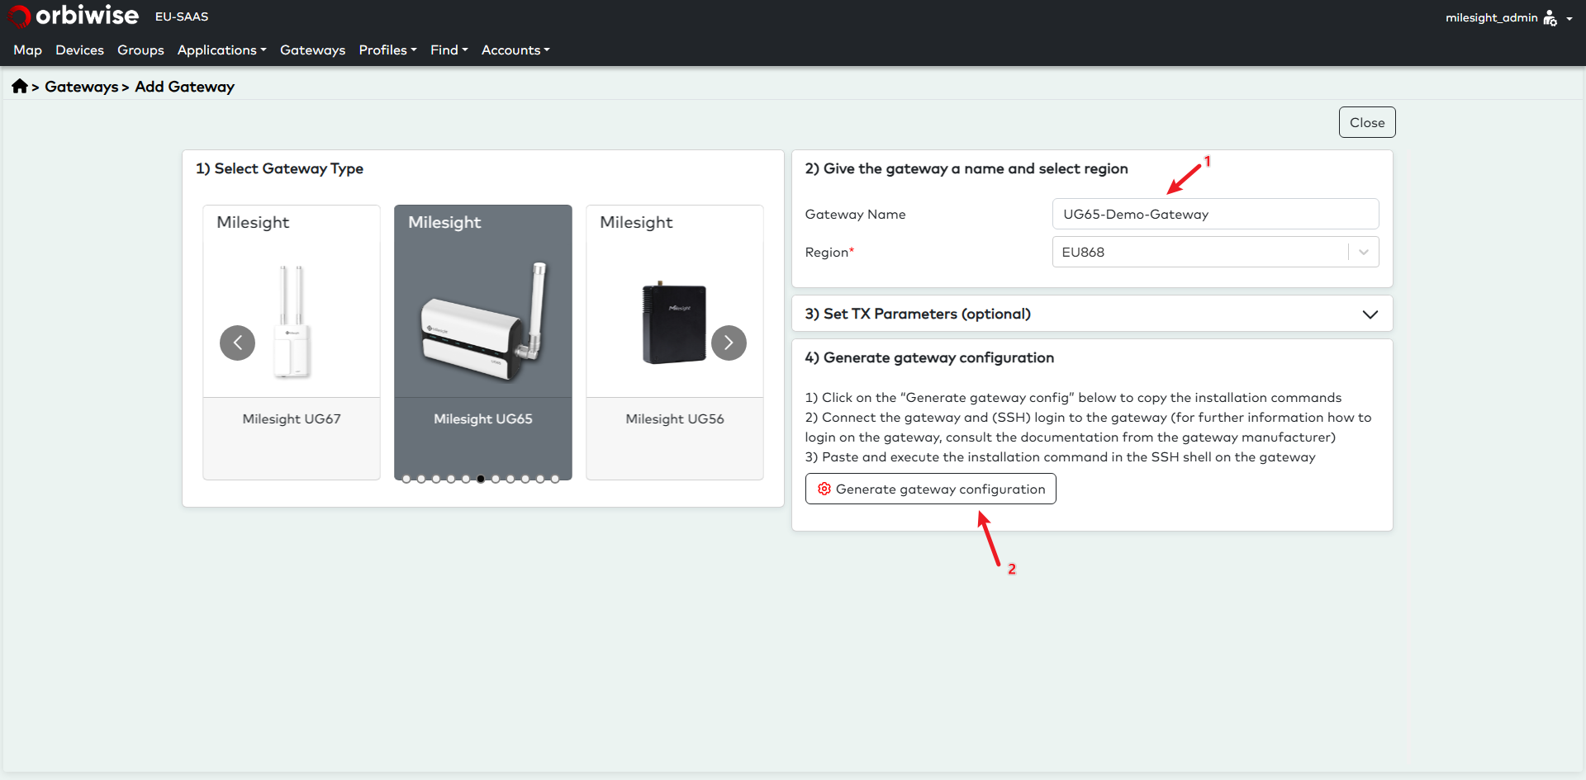Open the Region EU868 dropdown
Screen dimensions: 1586x780
click(x=1215, y=252)
